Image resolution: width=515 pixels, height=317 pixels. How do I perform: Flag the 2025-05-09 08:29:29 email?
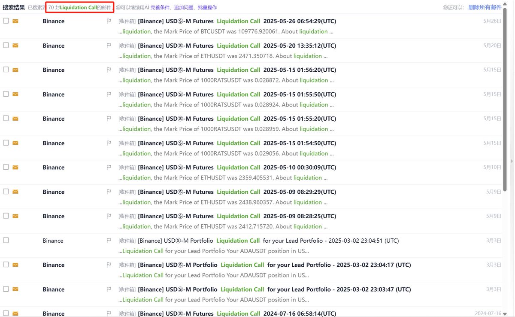[109, 192]
